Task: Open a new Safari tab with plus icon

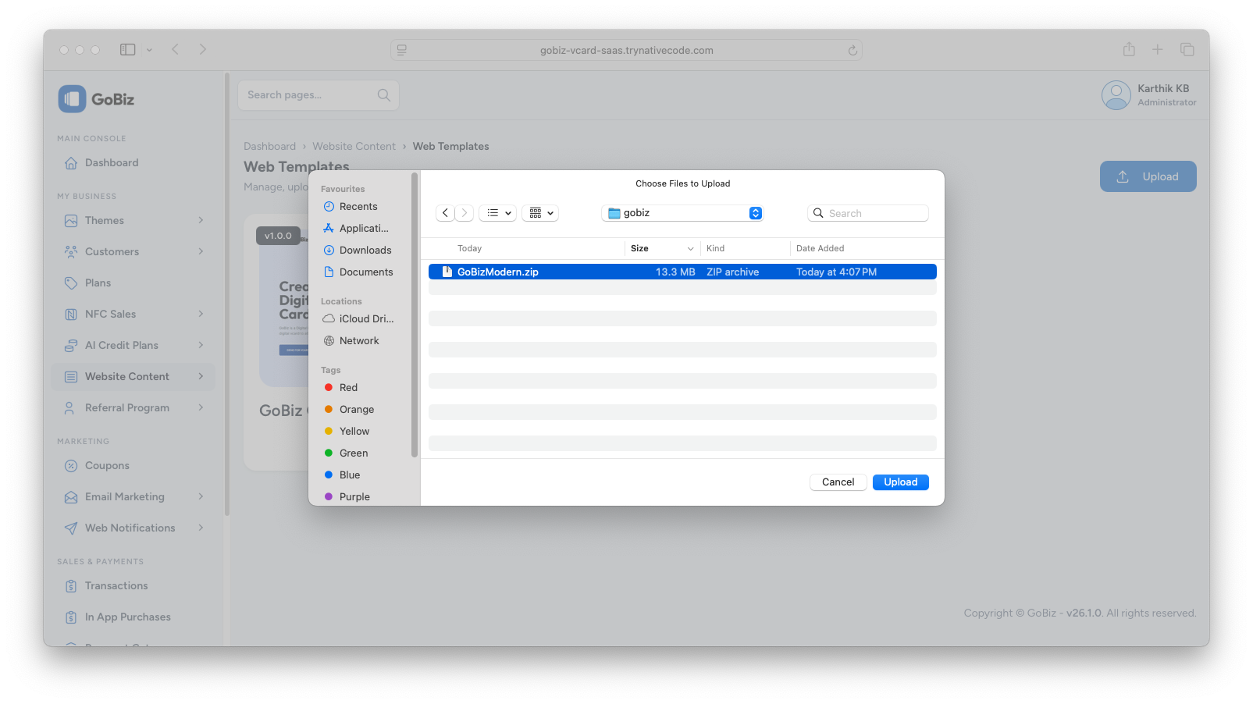Action: click(x=1158, y=49)
